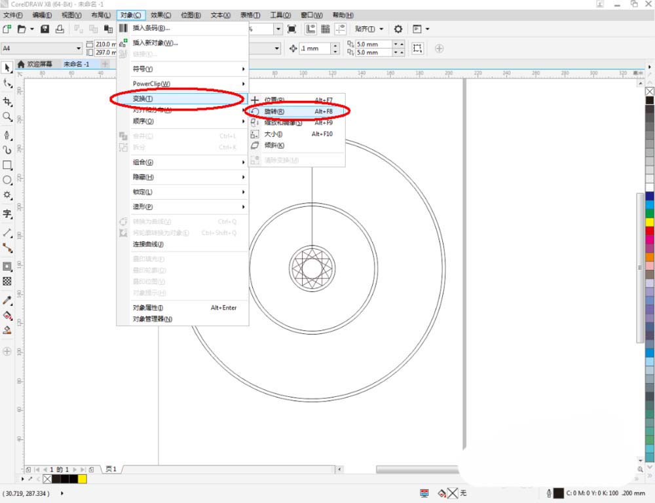Screen dimensions: 655x503
Task: Select the Drop Shadow tool
Action: (x=7, y=267)
